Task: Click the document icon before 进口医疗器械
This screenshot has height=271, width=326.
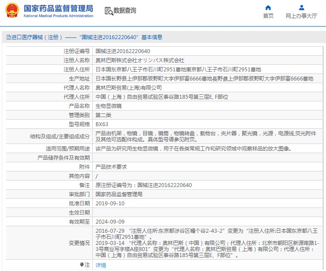Action: pyautogui.click(x=9, y=37)
